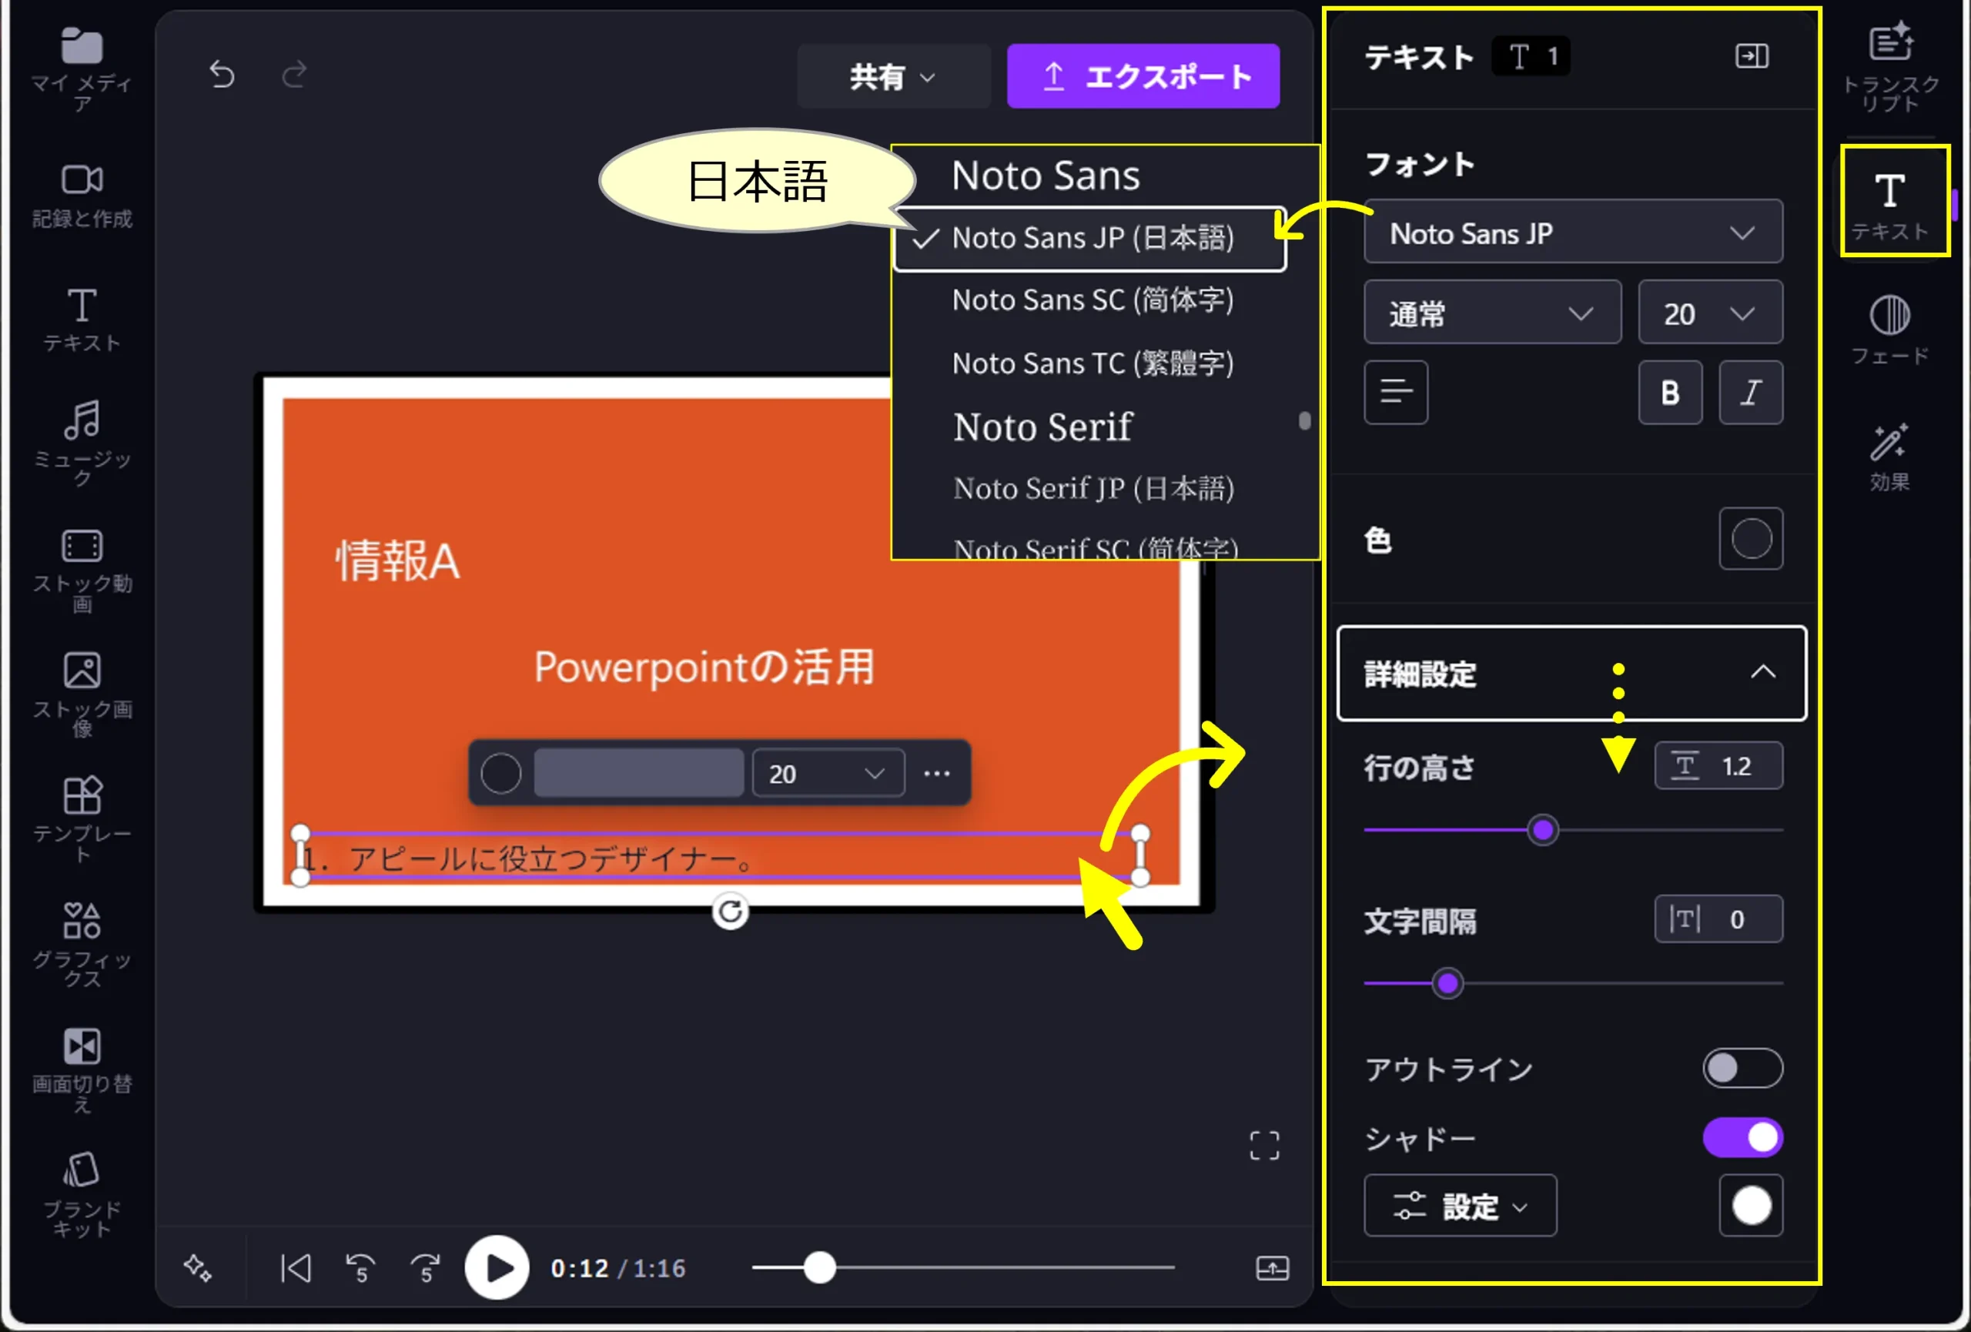Image resolution: width=1971 pixels, height=1332 pixels.
Task: Click the undo arrow icon
Action: [222, 75]
